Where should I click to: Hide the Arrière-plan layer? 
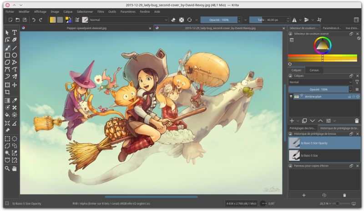click(x=291, y=97)
